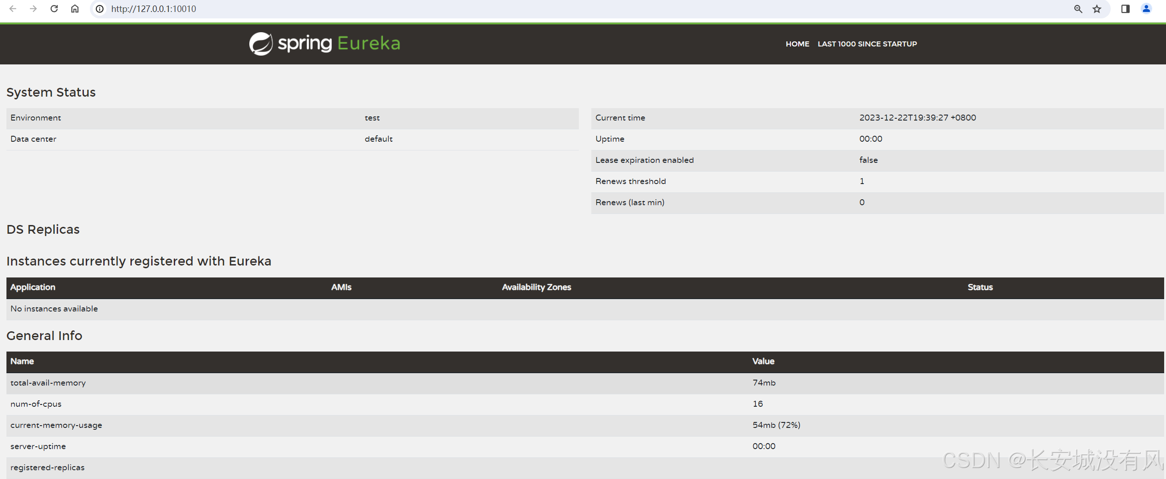The width and height of the screenshot is (1166, 479).
Task: Select the server-uptime row name
Action: tap(38, 446)
